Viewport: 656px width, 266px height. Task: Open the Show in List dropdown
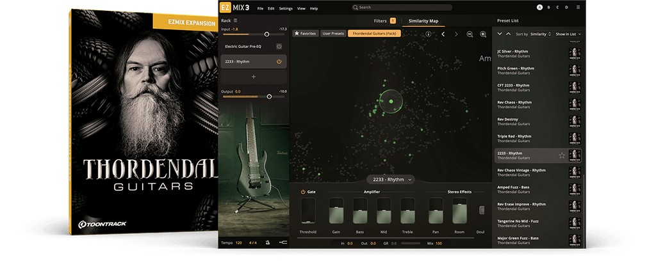tap(568, 34)
